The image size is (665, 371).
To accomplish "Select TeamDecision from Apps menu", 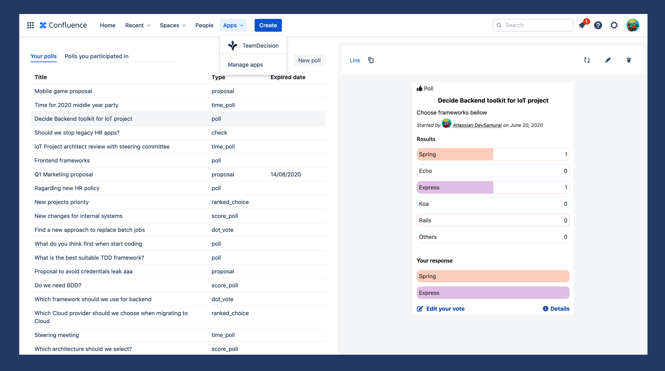I will (x=253, y=46).
